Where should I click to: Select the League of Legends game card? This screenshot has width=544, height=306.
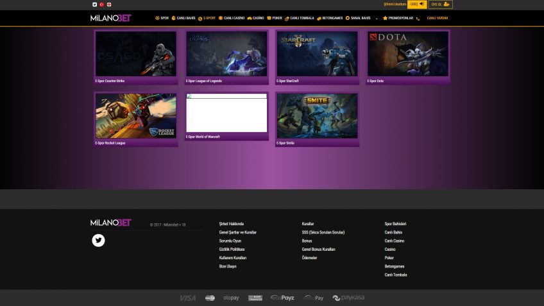pos(226,55)
